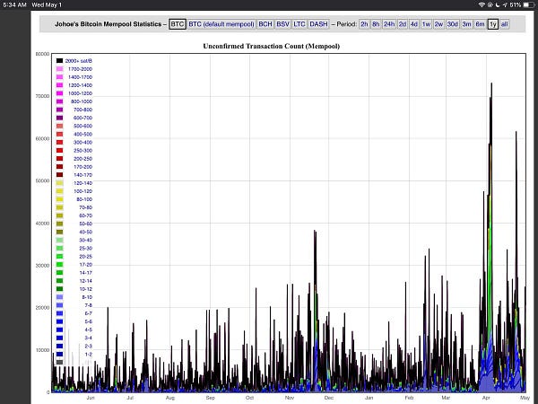Set period to 8h
The image size is (538, 404).
coord(376,24)
